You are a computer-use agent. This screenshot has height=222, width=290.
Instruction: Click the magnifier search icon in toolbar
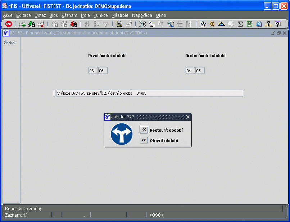[x=170, y=24]
